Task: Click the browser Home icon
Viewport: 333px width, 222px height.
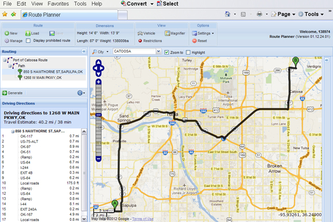Action: [x=227, y=14]
